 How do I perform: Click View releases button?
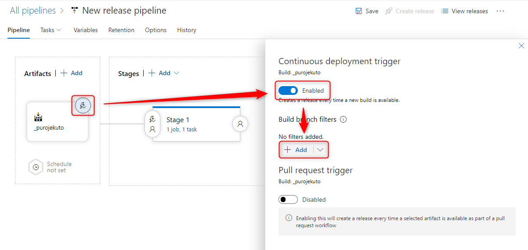click(465, 11)
